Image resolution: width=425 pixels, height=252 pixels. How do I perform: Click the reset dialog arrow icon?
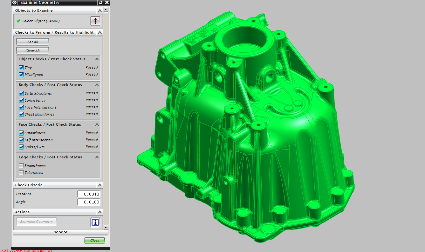click(x=101, y=3)
